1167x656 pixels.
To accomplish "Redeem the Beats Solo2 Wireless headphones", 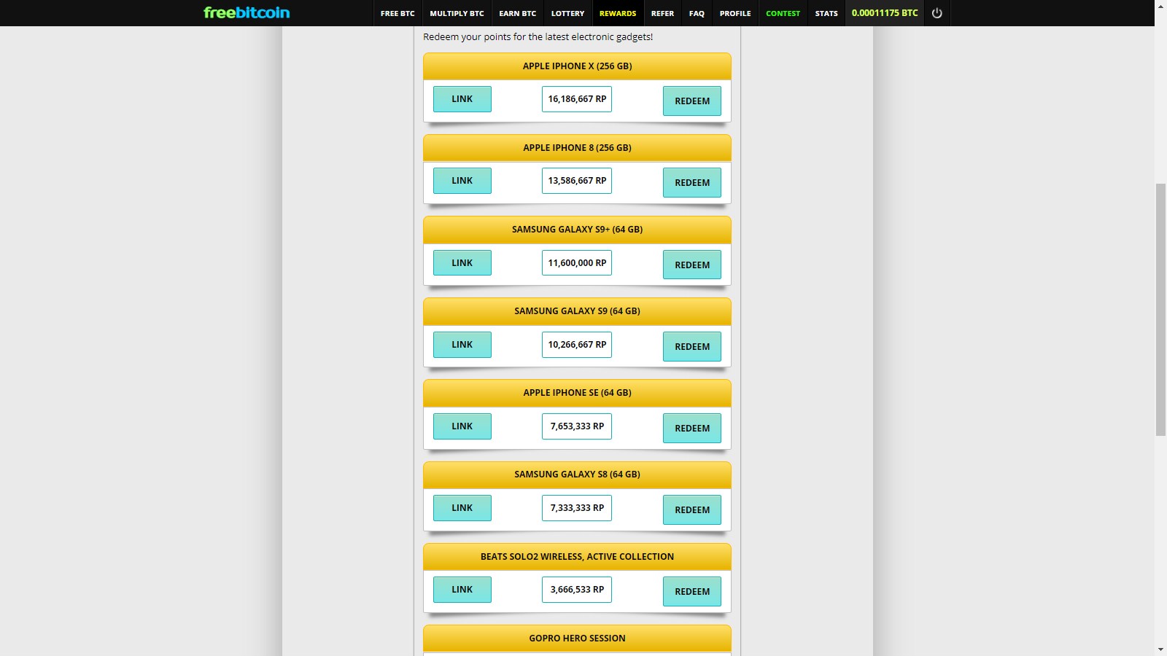I will point(692,591).
